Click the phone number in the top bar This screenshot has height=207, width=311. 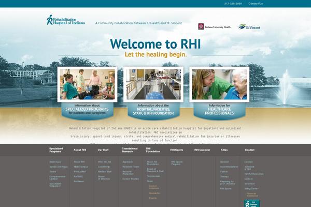233,4
